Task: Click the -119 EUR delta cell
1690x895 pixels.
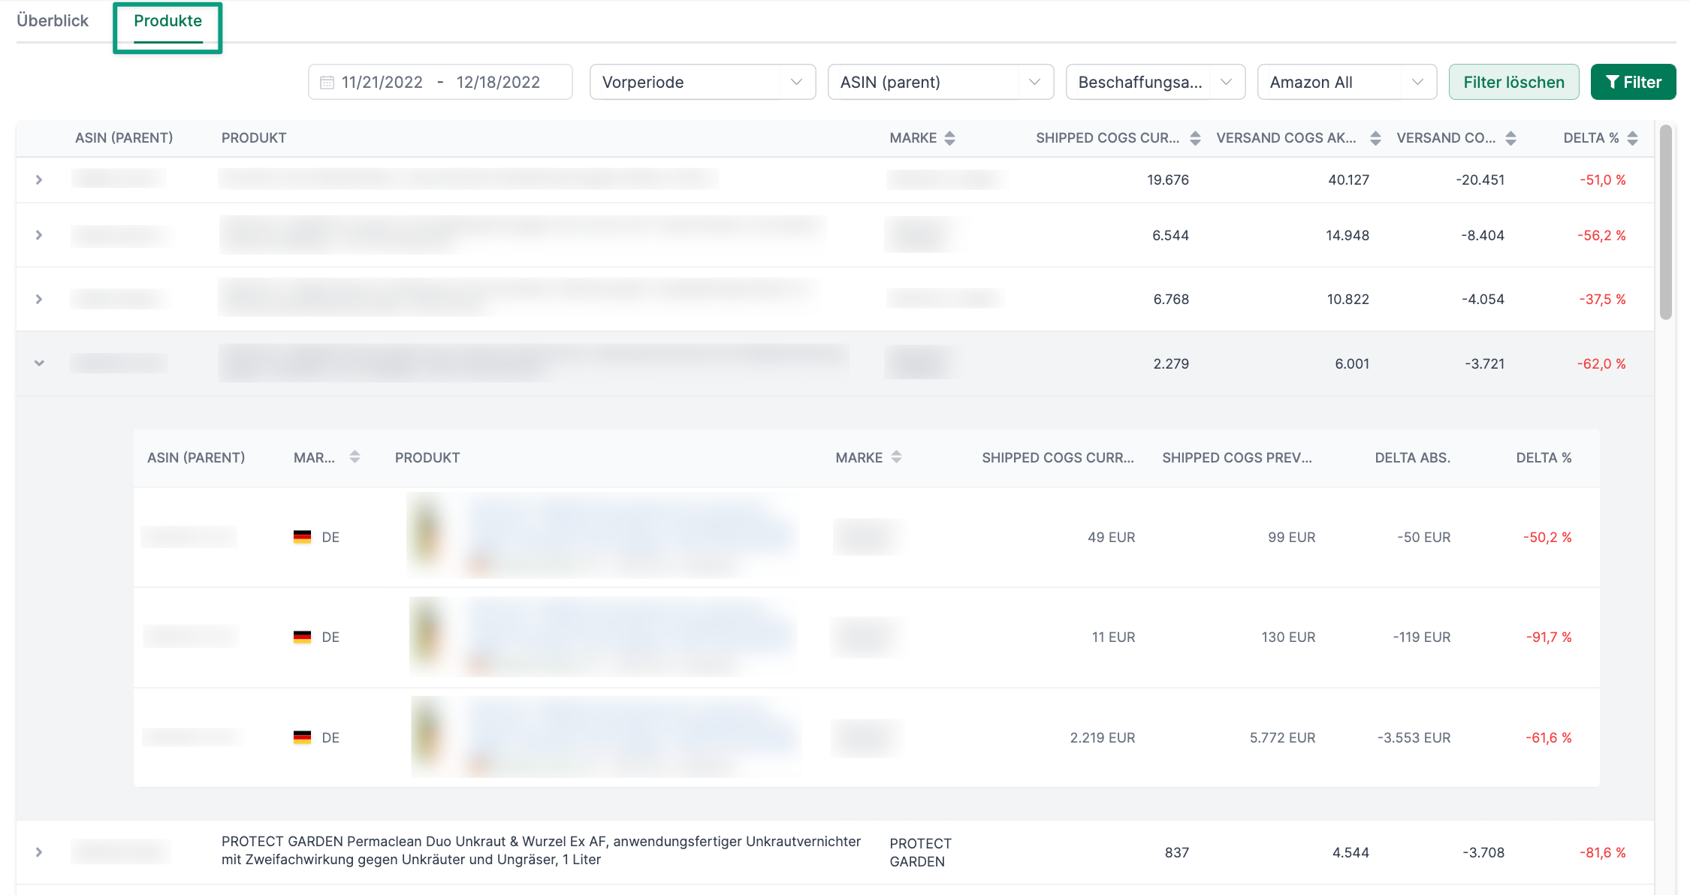Action: (x=1422, y=637)
